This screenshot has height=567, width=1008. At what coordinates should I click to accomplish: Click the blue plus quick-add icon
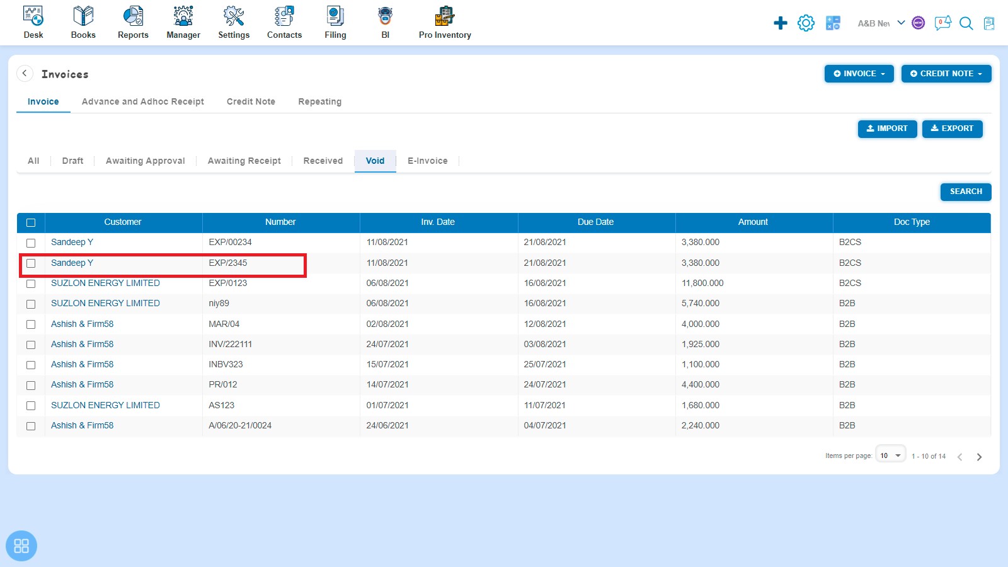(781, 23)
